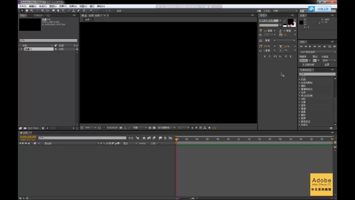
Task: Toggle transparency grid in composition viewer
Action: pyautogui.click(x=154, y=128)
